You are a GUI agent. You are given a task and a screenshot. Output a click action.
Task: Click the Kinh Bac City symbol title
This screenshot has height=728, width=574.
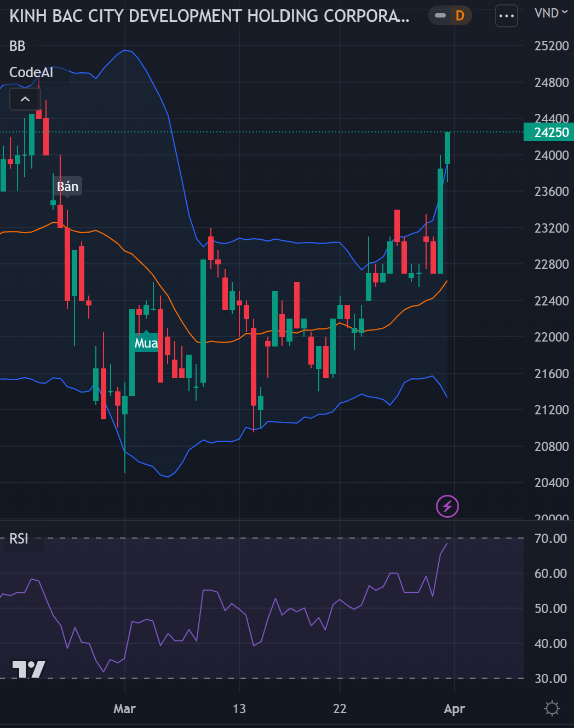click(x=209, y=16)
